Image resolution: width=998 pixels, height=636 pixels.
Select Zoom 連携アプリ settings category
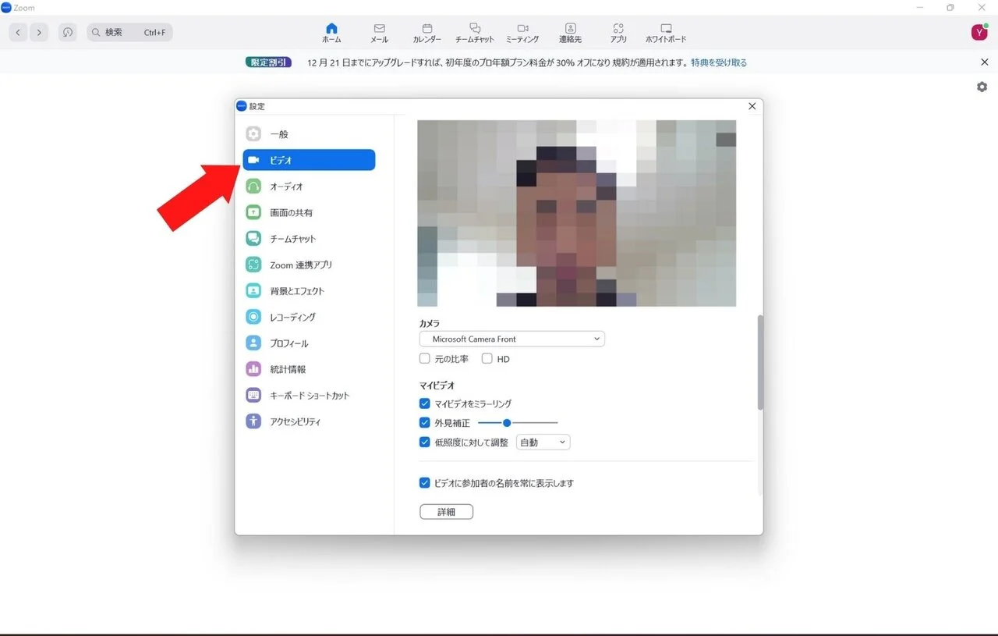pyautogui.click(x=309, y=265)
